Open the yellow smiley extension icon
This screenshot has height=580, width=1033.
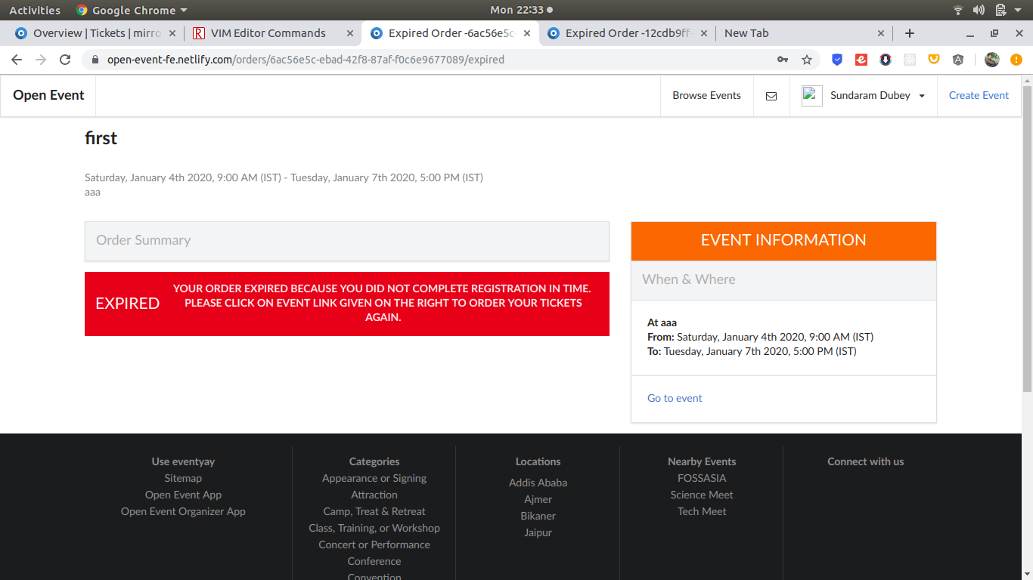click(934, 59)
